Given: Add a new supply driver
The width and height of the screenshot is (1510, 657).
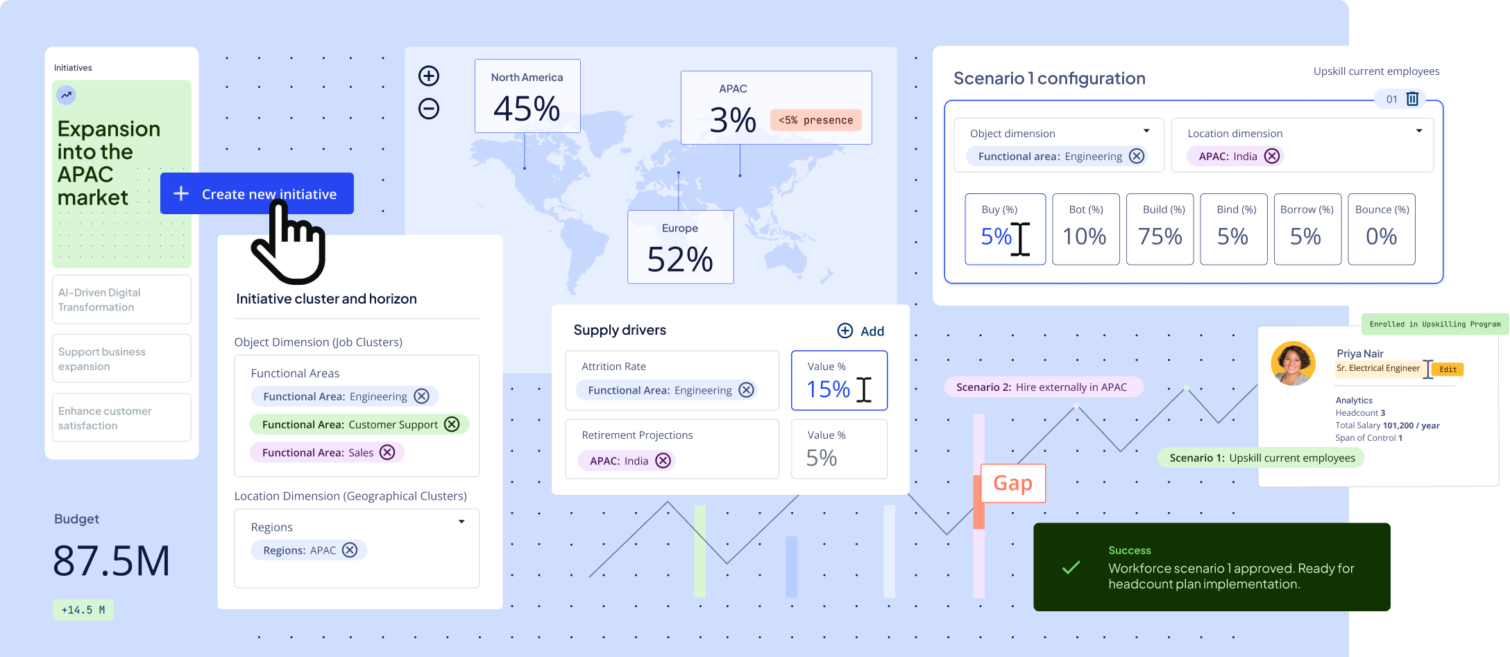Looking at the screenshot, I should coord(860,331).
